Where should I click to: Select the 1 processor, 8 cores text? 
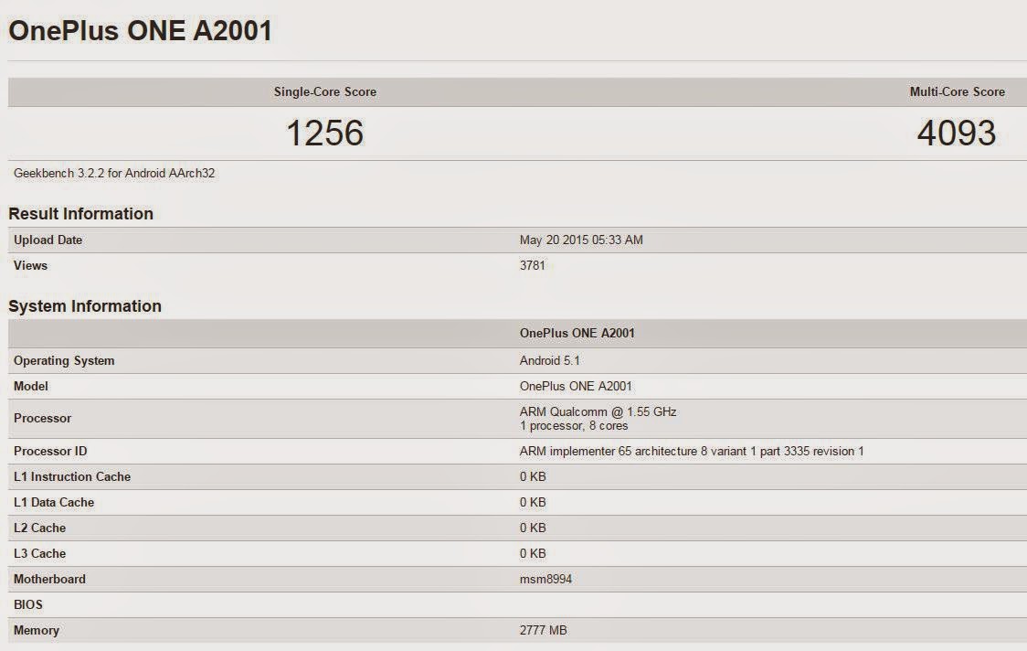click(x=574, y=425)
